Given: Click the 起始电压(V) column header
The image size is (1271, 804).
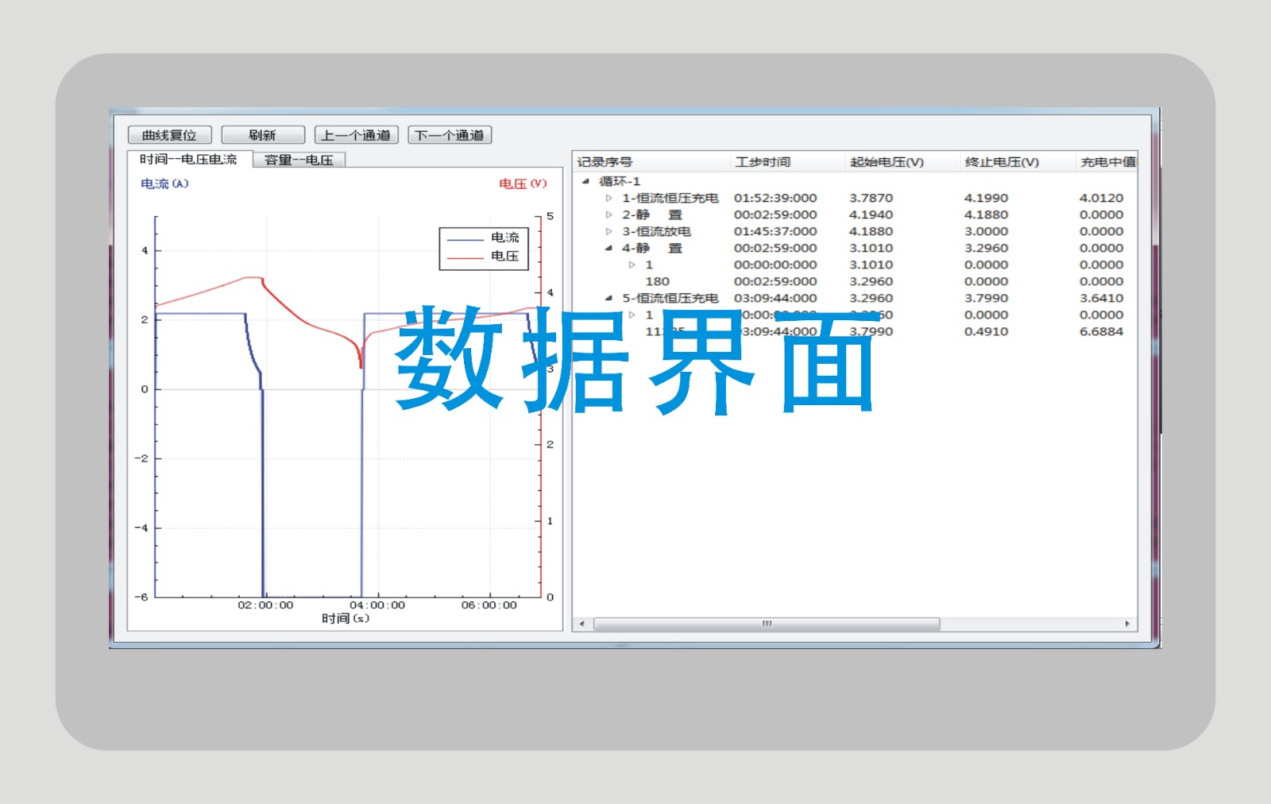Looking at the screenshot, I should pos(887,162).
